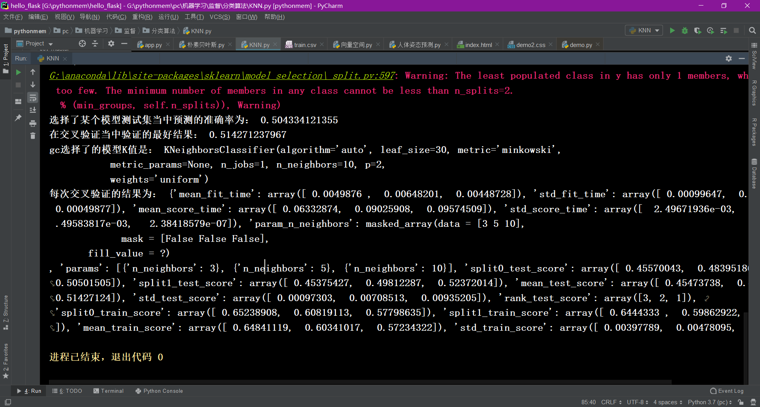760x407 pixels.
Task: Toggle soft-wrap in Run console
Action: pos(33,97)
